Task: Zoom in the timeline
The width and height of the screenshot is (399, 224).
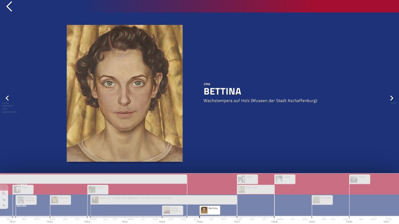Action: (4, 187)
